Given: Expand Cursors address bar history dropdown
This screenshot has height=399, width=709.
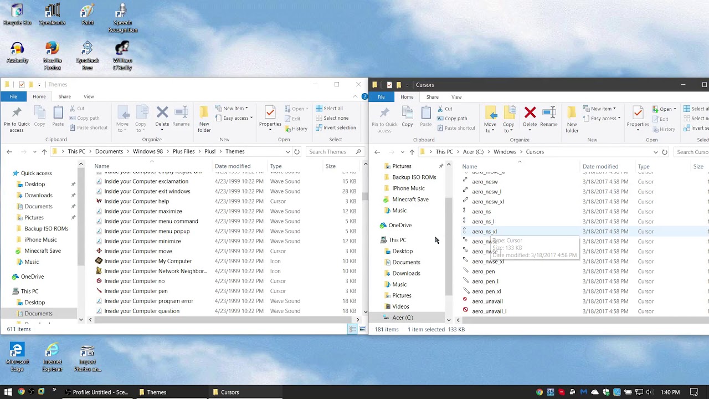Looking at the screenshot, I should 655,152.
